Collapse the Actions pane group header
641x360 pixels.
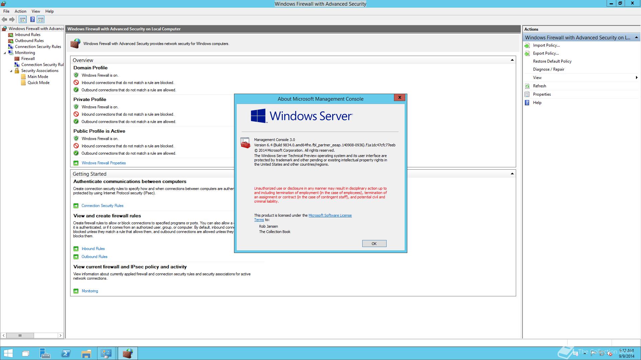(636, 37)
